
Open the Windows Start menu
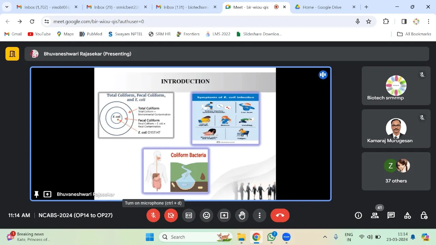150,237
